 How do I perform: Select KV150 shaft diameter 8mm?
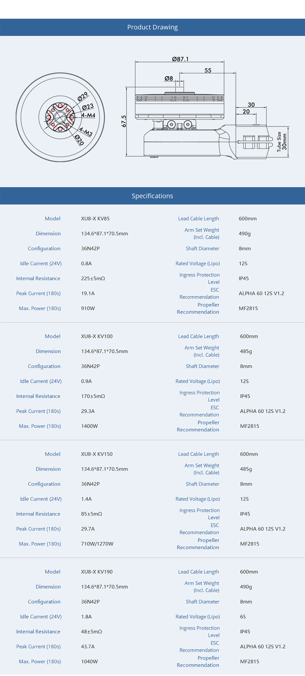246,484
